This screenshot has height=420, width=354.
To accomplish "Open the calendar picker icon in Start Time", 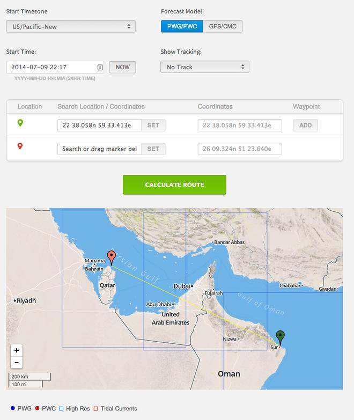I will point(100,67).
